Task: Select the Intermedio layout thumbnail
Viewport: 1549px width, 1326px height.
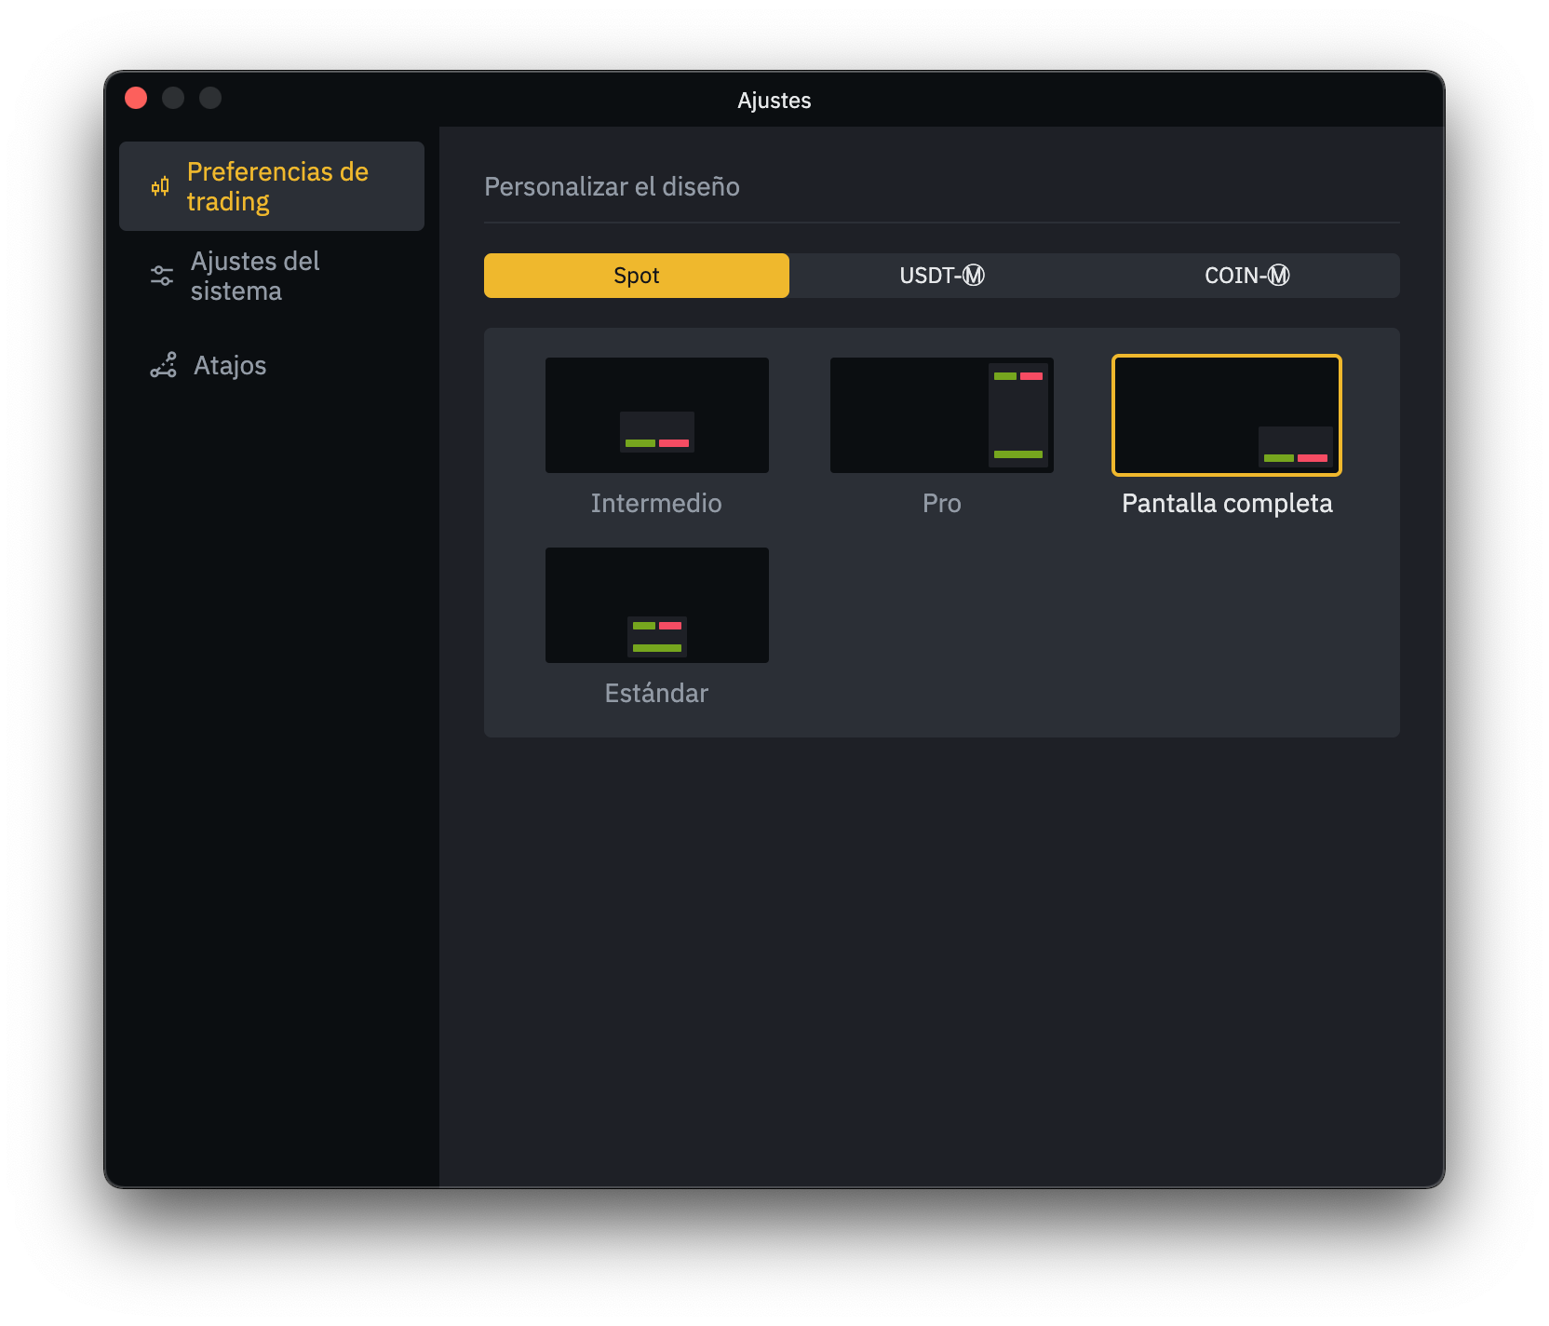Action: (657, 415)
